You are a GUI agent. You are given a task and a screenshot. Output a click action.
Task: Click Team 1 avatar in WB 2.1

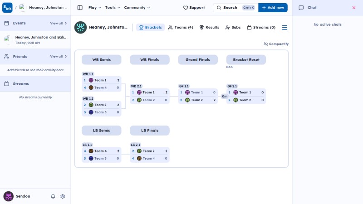[139, 92]
